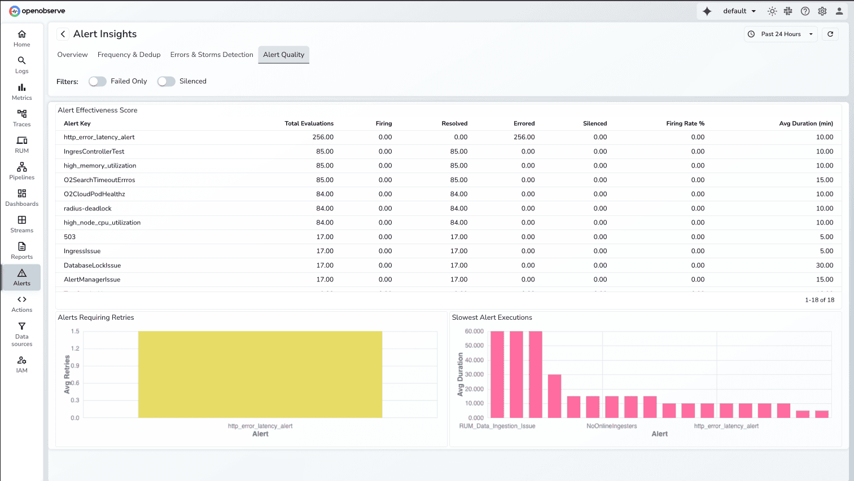Click the yellow bar for http_error_latency_alert
The image size is (854, 481).
click(x=260, y=374)
